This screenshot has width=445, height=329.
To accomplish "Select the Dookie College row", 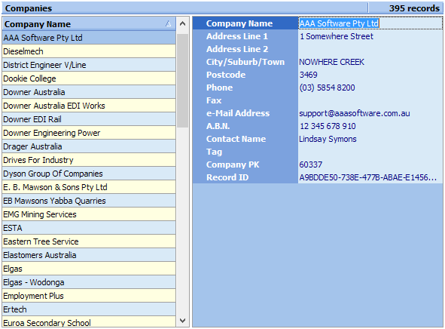I will point(89,78).
